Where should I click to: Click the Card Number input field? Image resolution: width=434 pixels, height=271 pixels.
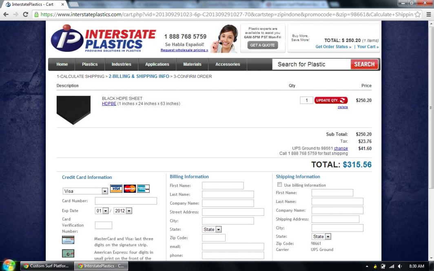(x=126, y=201)
